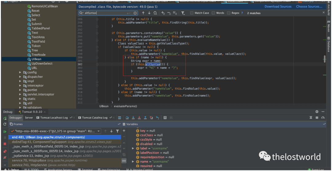Screen dimensions: 332x171
Task: Add a new watch with the plus icon
Action: [124, 131]
